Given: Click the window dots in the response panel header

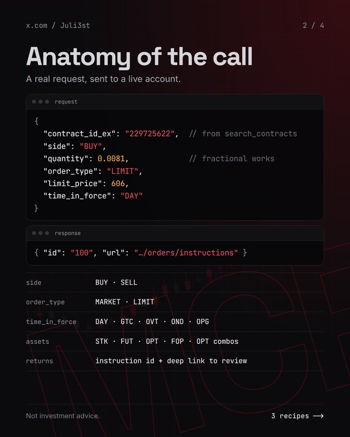Looking at the screenshot, I should [40, 233].
